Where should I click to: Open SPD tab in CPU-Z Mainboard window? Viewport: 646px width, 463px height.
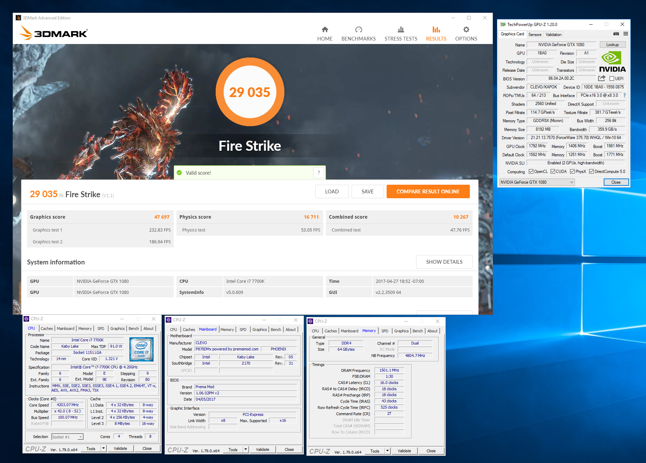pyautogui.click(x=243, y=330)
